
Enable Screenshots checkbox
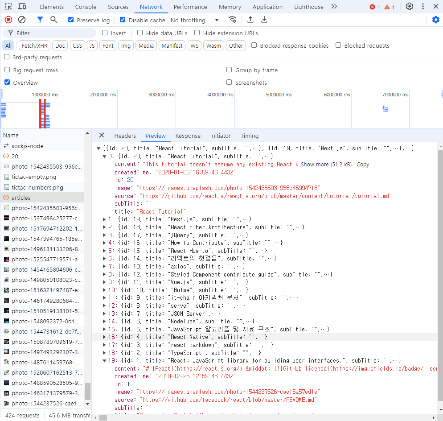[x=229, y=82]
